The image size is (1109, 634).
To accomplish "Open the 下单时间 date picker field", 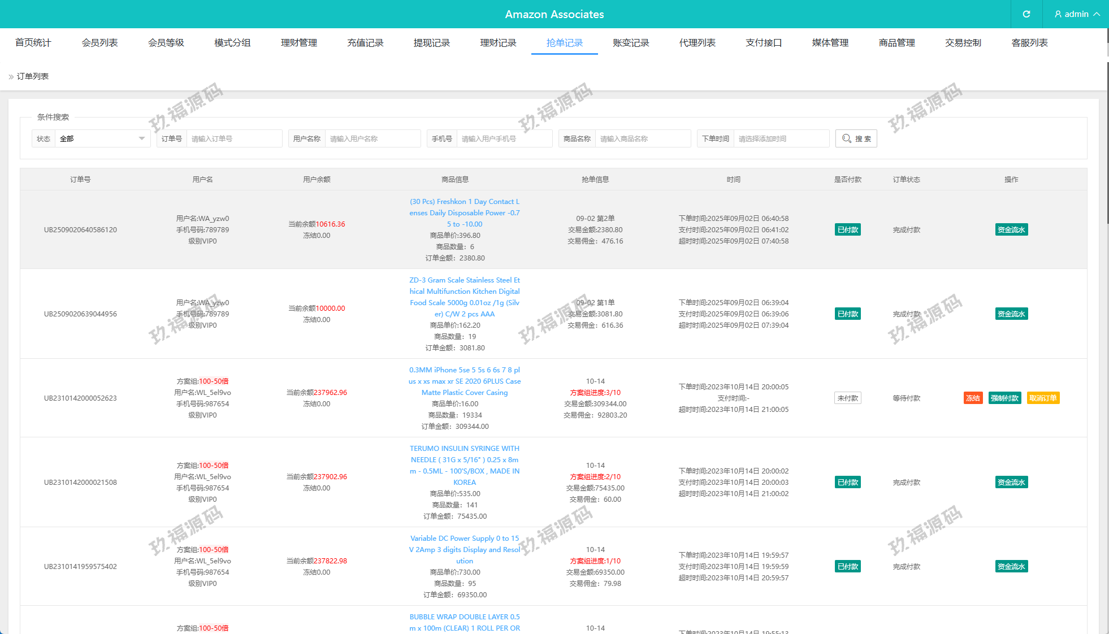I will pyautogui.click(x=781, y=138).
